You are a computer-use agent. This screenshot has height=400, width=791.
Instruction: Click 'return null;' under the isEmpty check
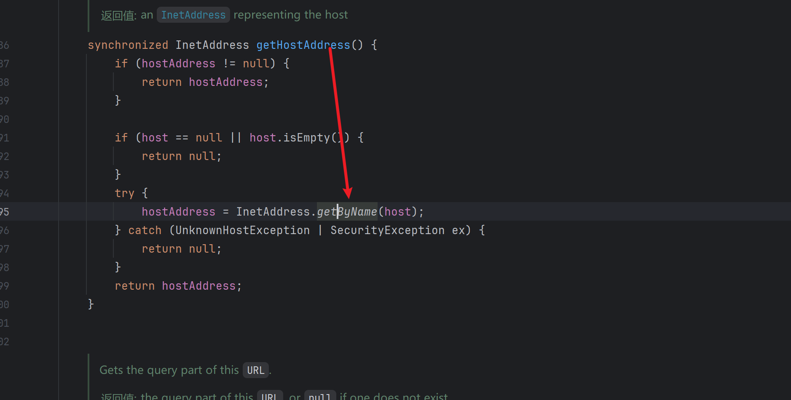182,156
